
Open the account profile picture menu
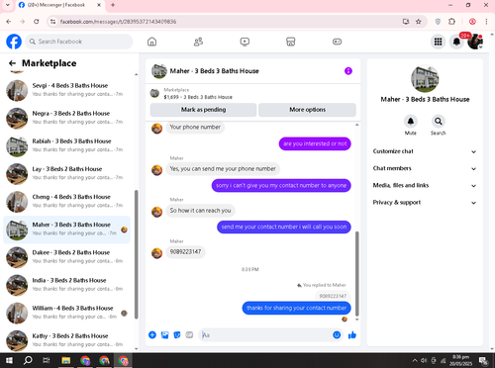[x=475, y=42]
